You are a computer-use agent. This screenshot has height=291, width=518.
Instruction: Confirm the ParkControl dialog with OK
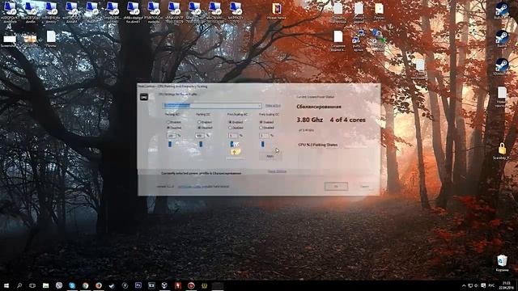(336, 187)
